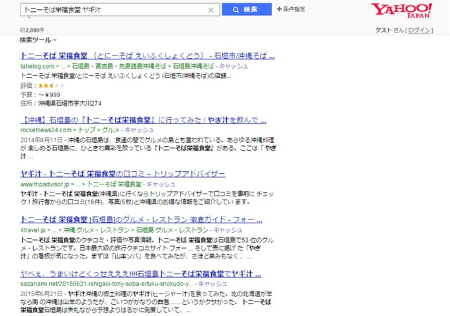Open the トリップアドバイザー result title
The image size is (450, 316).
pyautogui.click(x=123, y=175)
